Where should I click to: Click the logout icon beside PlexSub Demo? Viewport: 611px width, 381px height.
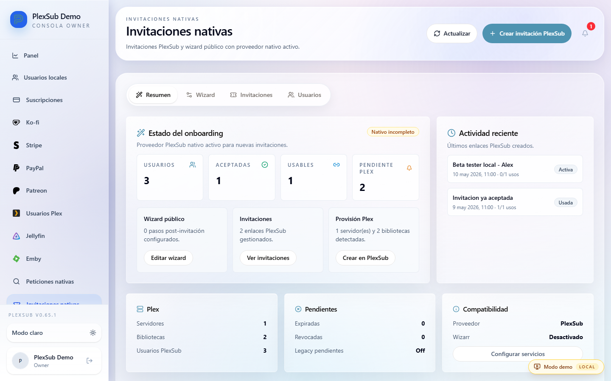[90, 361]
